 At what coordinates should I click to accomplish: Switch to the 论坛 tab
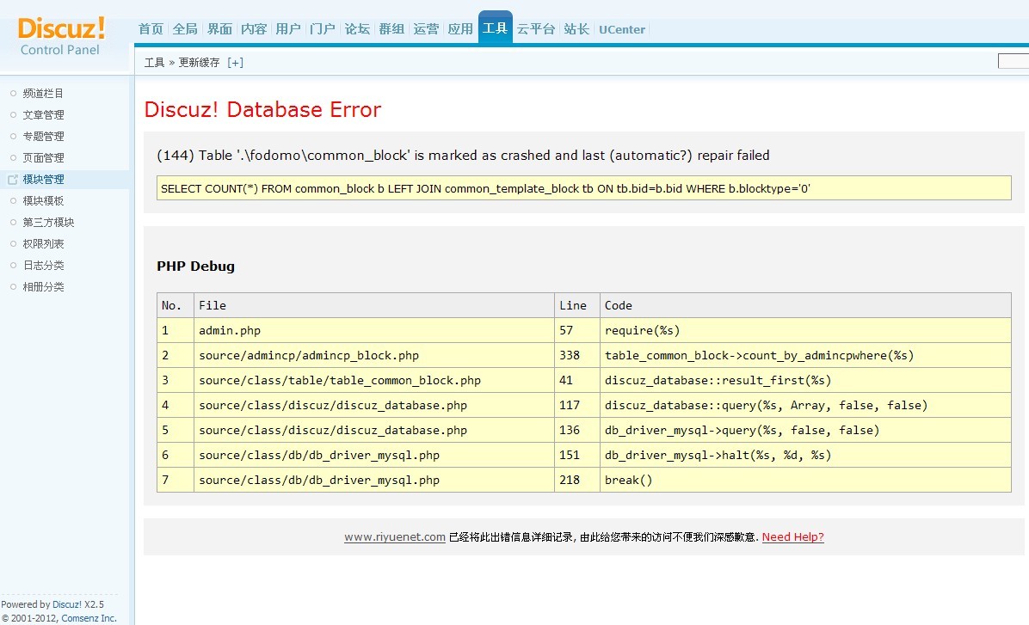[357, 29]
